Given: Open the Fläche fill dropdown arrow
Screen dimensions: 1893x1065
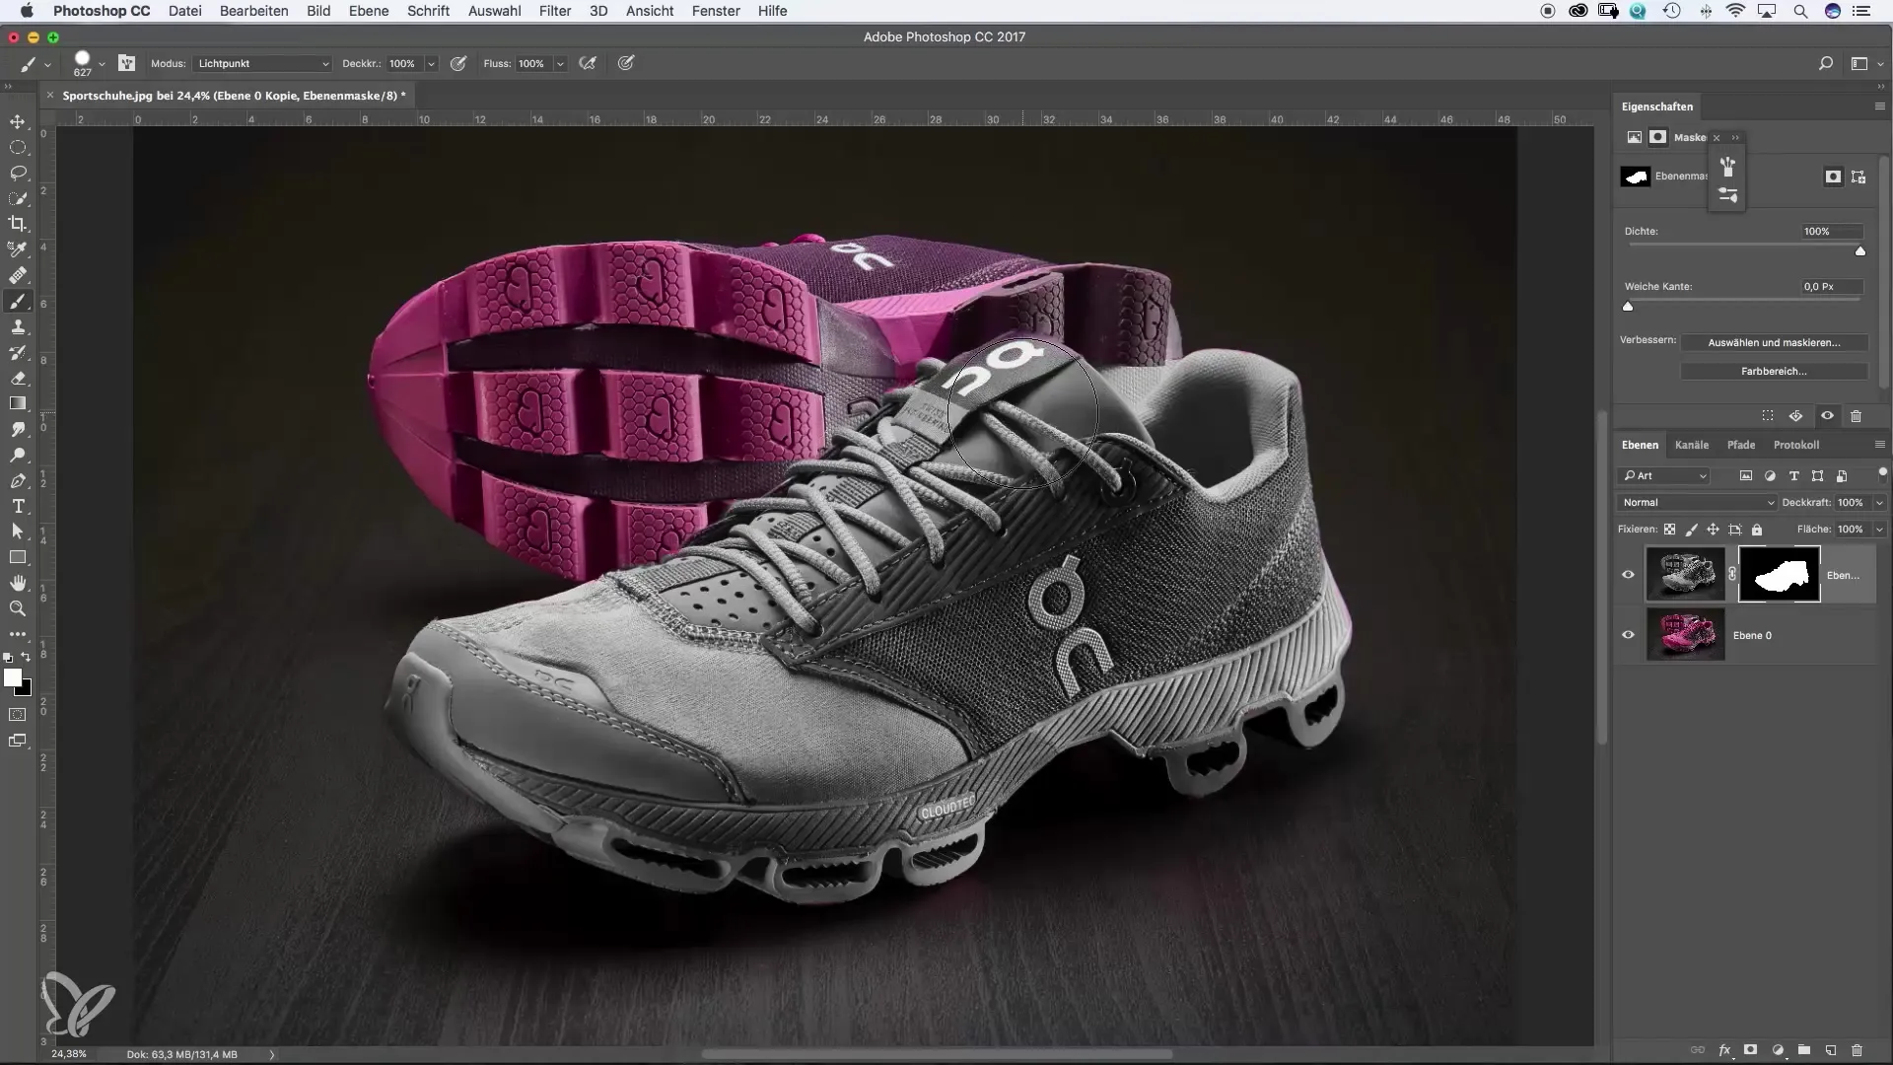Looking at the screenshot, I should point(1878,530).
